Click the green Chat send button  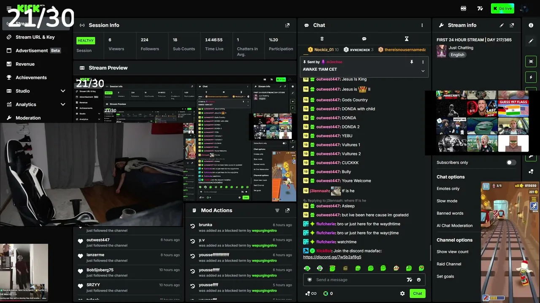tap(417, 293)
